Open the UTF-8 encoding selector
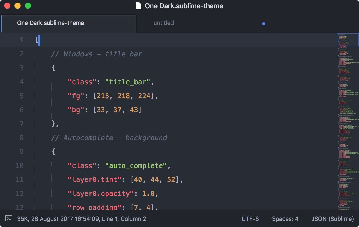 (250, 219)
